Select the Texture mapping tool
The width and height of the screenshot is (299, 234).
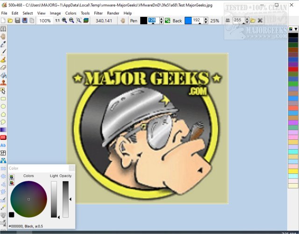click(3, 160)
